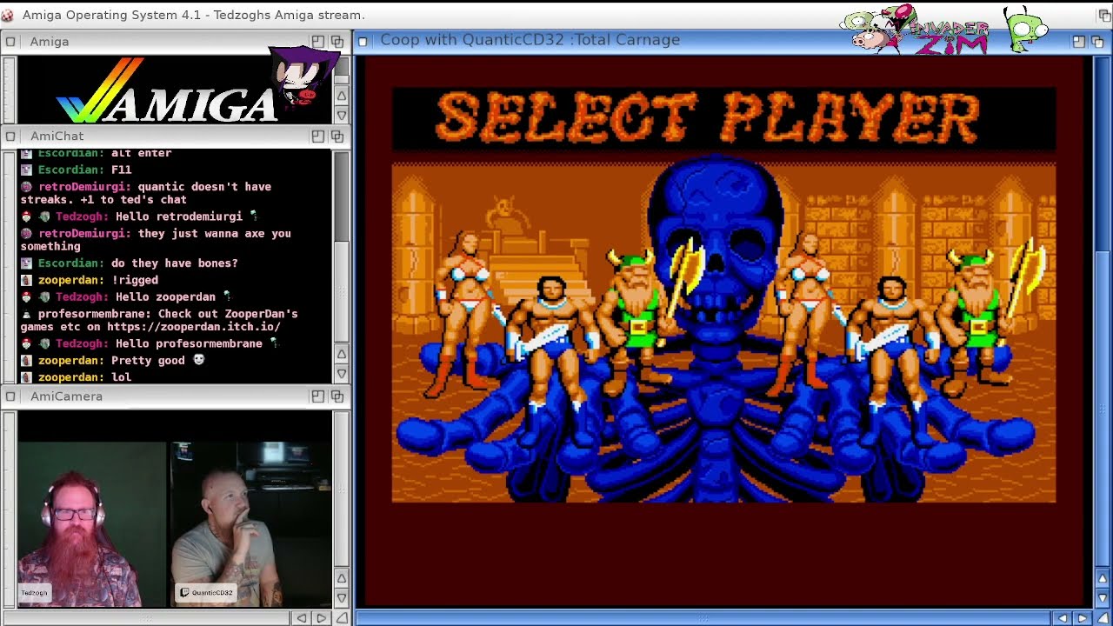This screenshot has width=1113, height=626.
Task: Click left arrow in AmiCamera horizontal scrollbar
Action: [301, 618]
